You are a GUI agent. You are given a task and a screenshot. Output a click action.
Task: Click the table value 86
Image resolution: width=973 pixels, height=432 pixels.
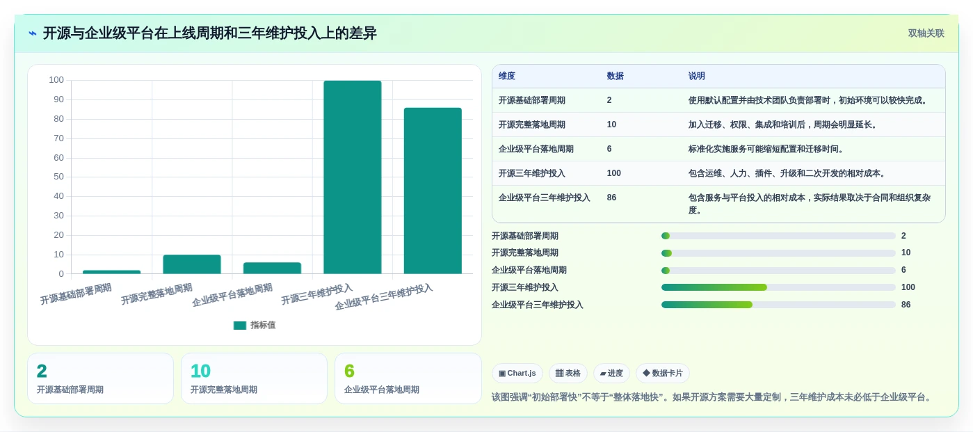(612, 198)
